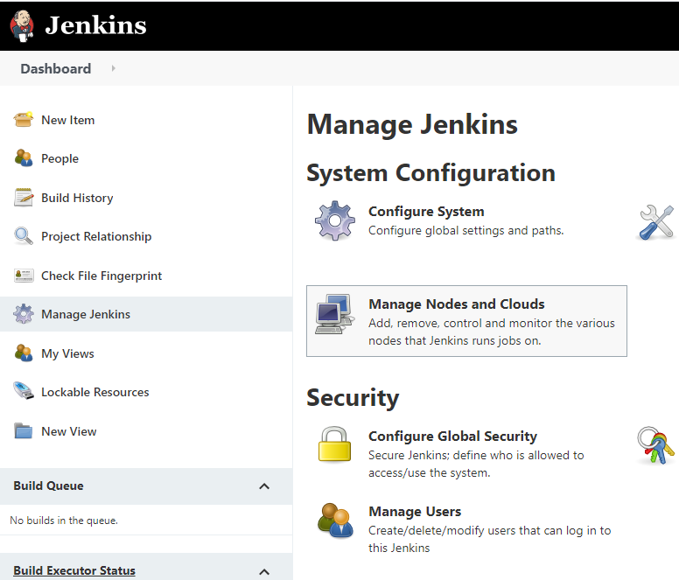Image resolution: width=679 pixels, height=580 pixels.
Task: Open Check File Fingerprint link
Action: 101,276
